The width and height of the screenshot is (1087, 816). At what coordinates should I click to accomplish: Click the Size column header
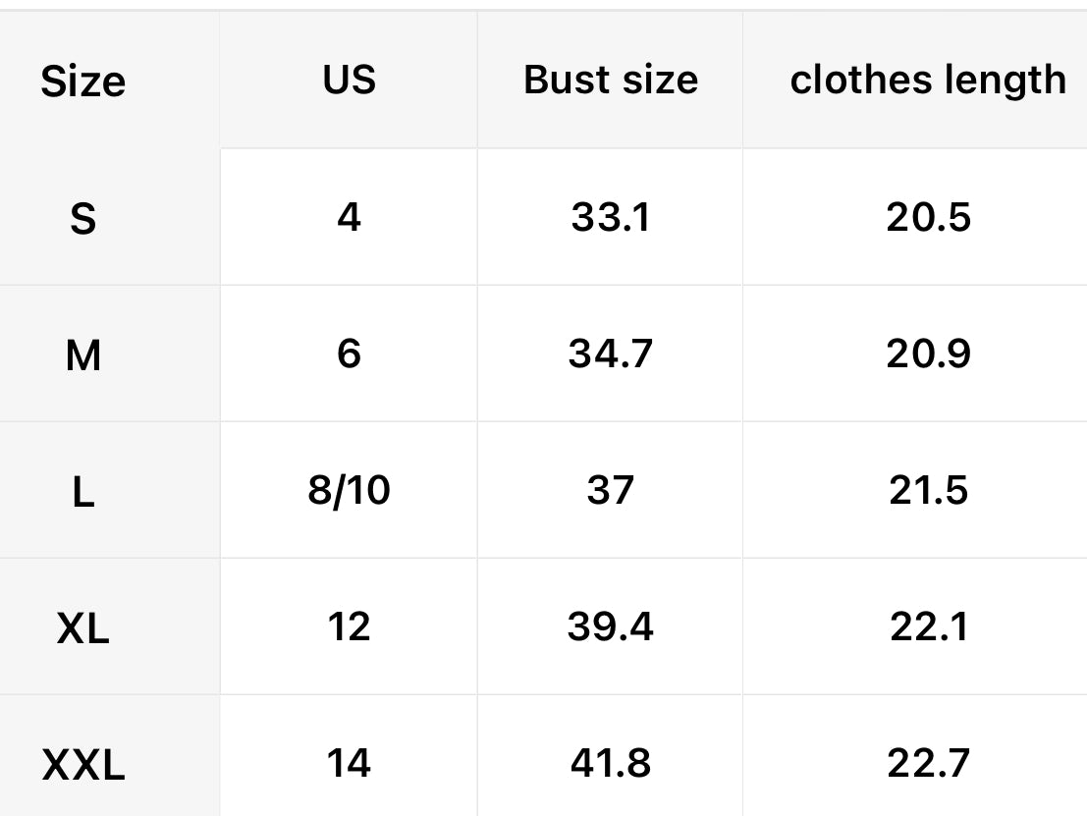pyautogui.click(x=83, y=82)
